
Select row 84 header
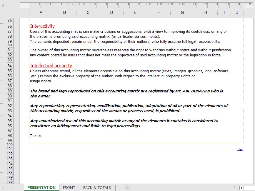[x=10, y=66]
